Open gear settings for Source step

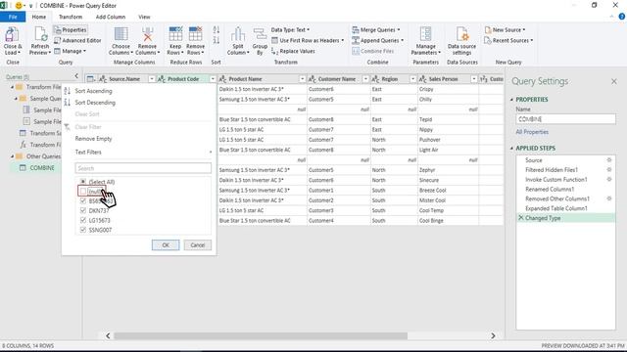[x=609, y=160]
